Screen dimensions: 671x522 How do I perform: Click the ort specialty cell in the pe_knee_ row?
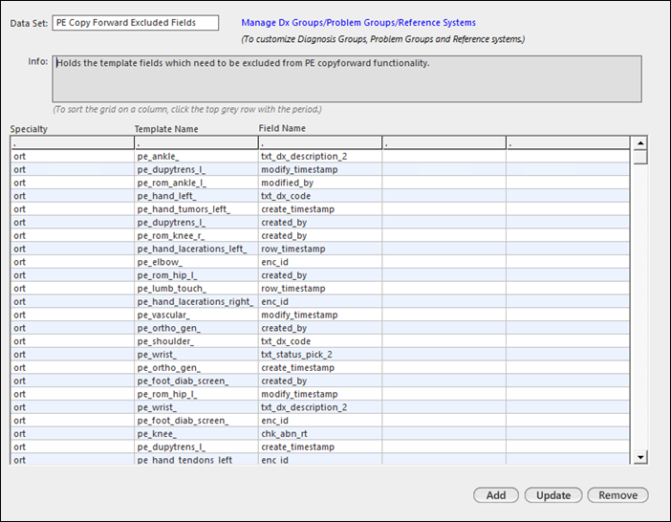(72, 434)
